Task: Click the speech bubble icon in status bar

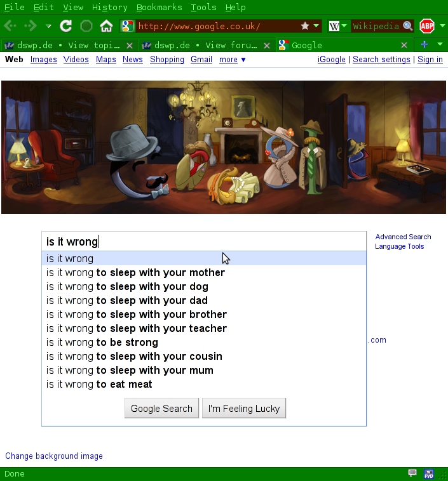Action: [x=412, y=473]
